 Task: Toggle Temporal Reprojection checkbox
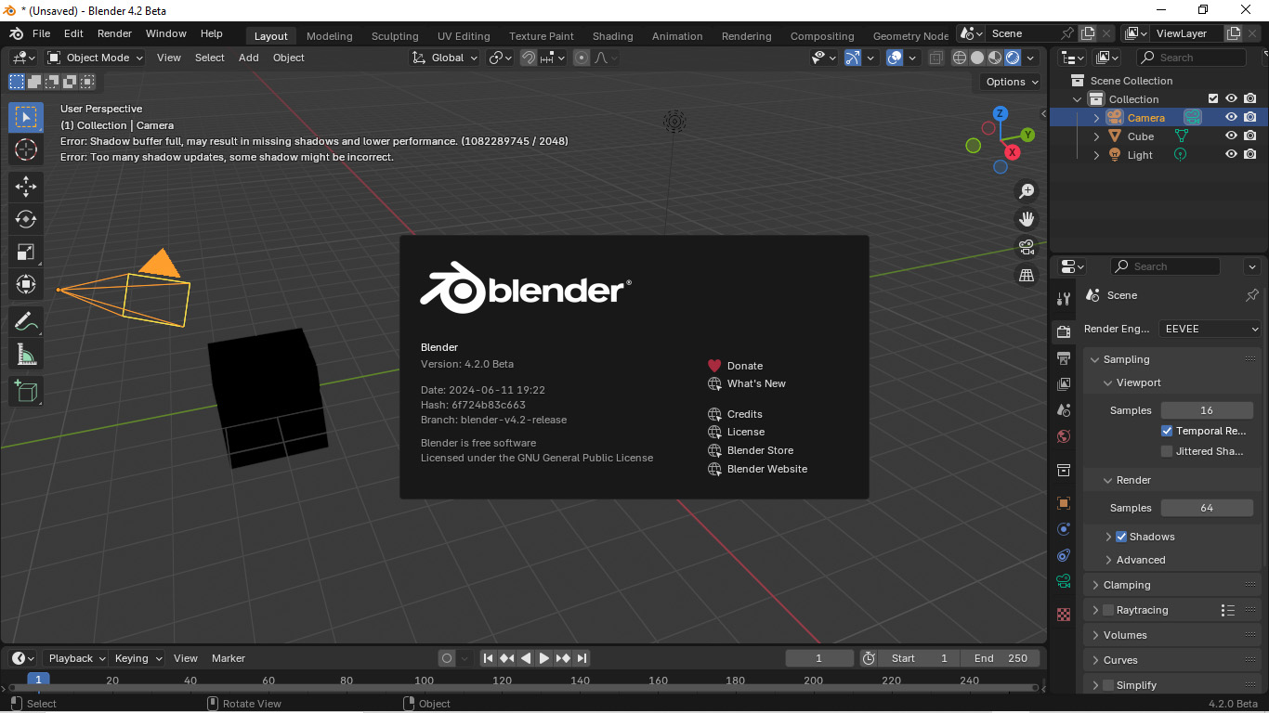(x=1167, y=431)
